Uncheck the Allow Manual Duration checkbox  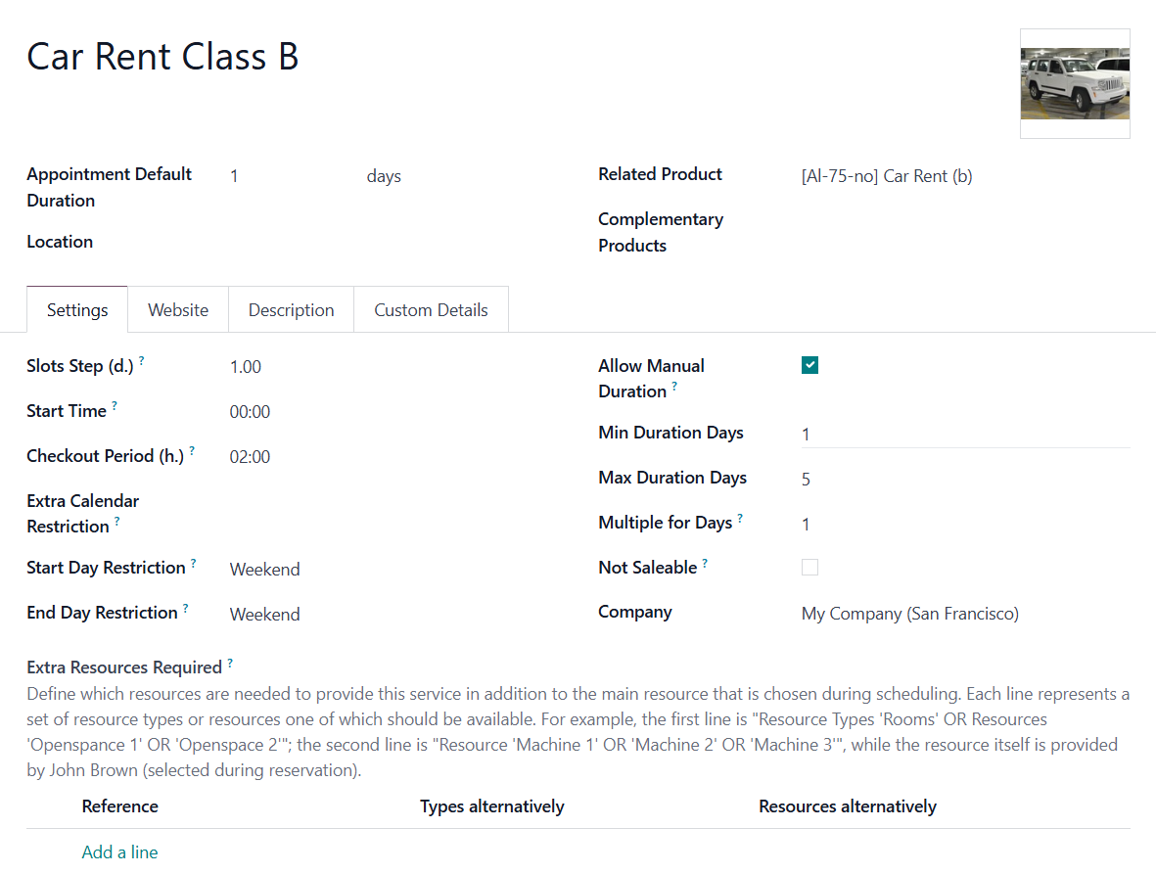809,365
